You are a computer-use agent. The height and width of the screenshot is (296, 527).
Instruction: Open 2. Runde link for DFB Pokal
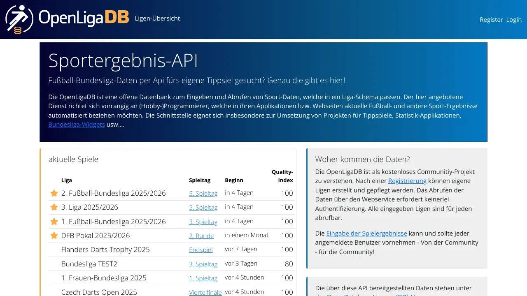(201, 236)
